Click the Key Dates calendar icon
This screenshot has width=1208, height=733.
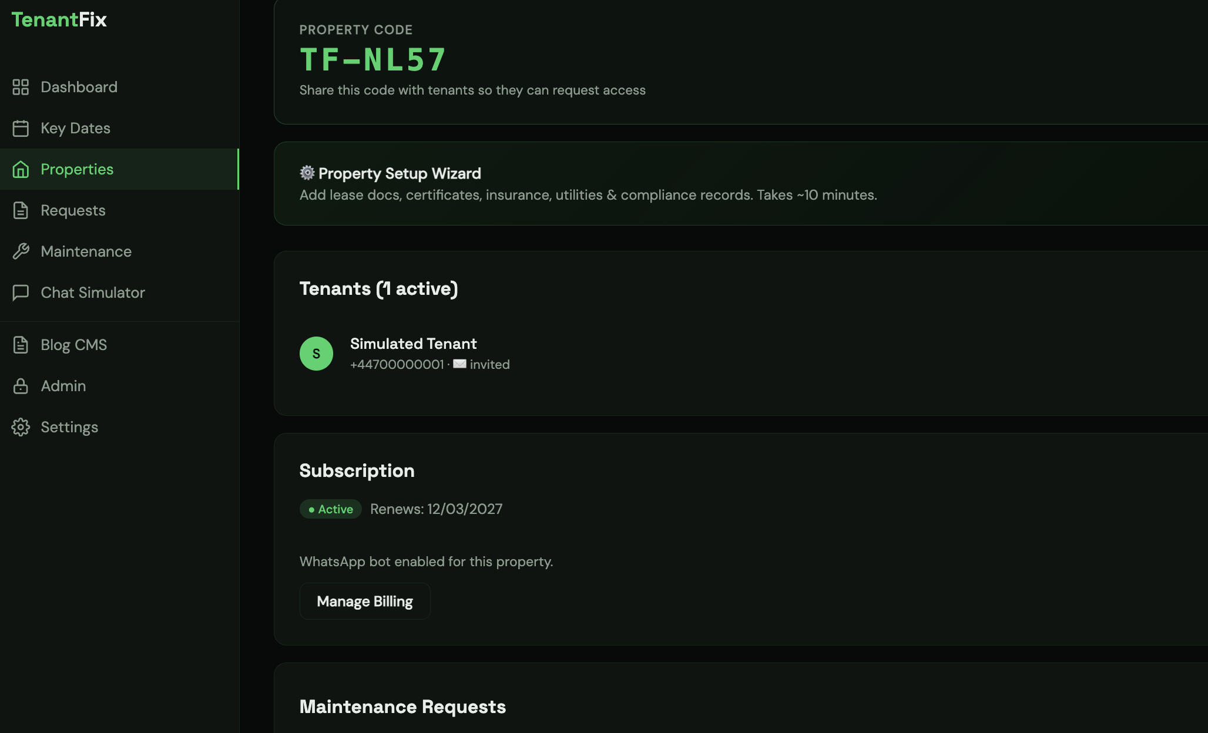click(21, 128)
